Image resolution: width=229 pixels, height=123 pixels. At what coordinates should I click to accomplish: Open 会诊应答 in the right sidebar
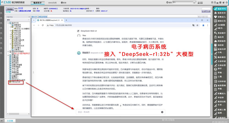(220, 65)
